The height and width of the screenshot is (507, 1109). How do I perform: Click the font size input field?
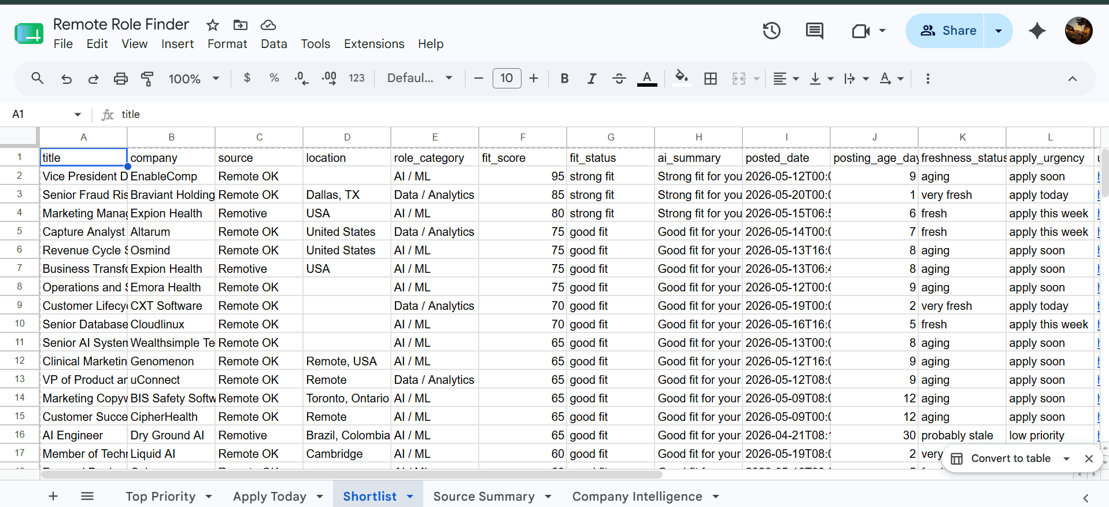point(507,78)
